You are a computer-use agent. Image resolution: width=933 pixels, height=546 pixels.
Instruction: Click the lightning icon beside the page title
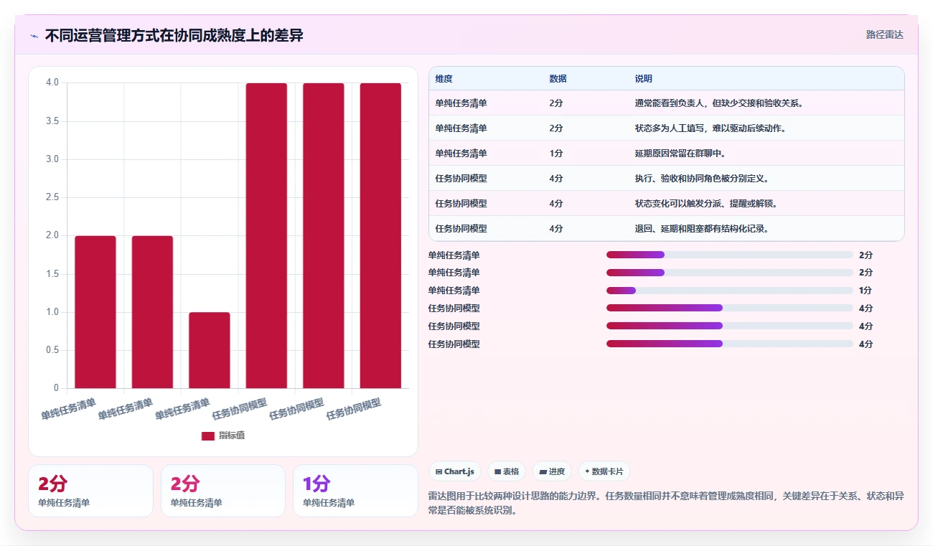click(x=34, y=36)
